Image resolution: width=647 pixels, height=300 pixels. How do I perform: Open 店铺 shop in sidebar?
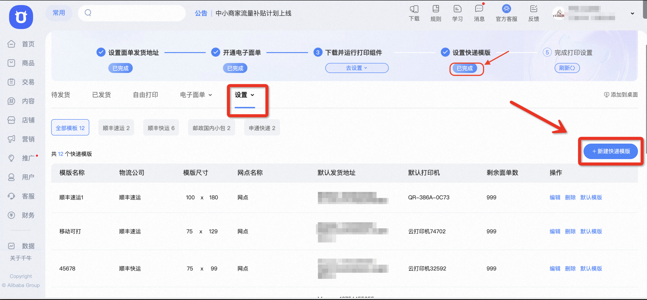pos(21,120)
